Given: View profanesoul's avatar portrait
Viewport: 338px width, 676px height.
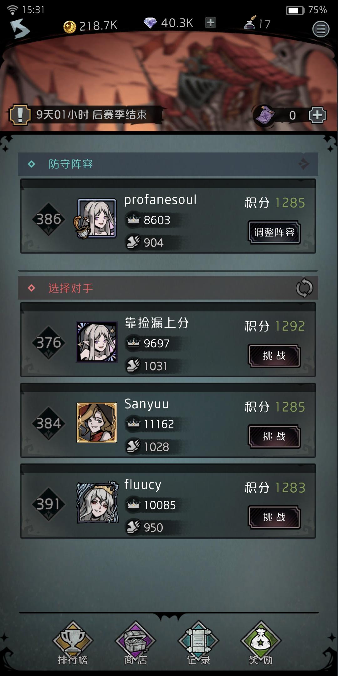Looking at the screenshot, I should point(97,218).
